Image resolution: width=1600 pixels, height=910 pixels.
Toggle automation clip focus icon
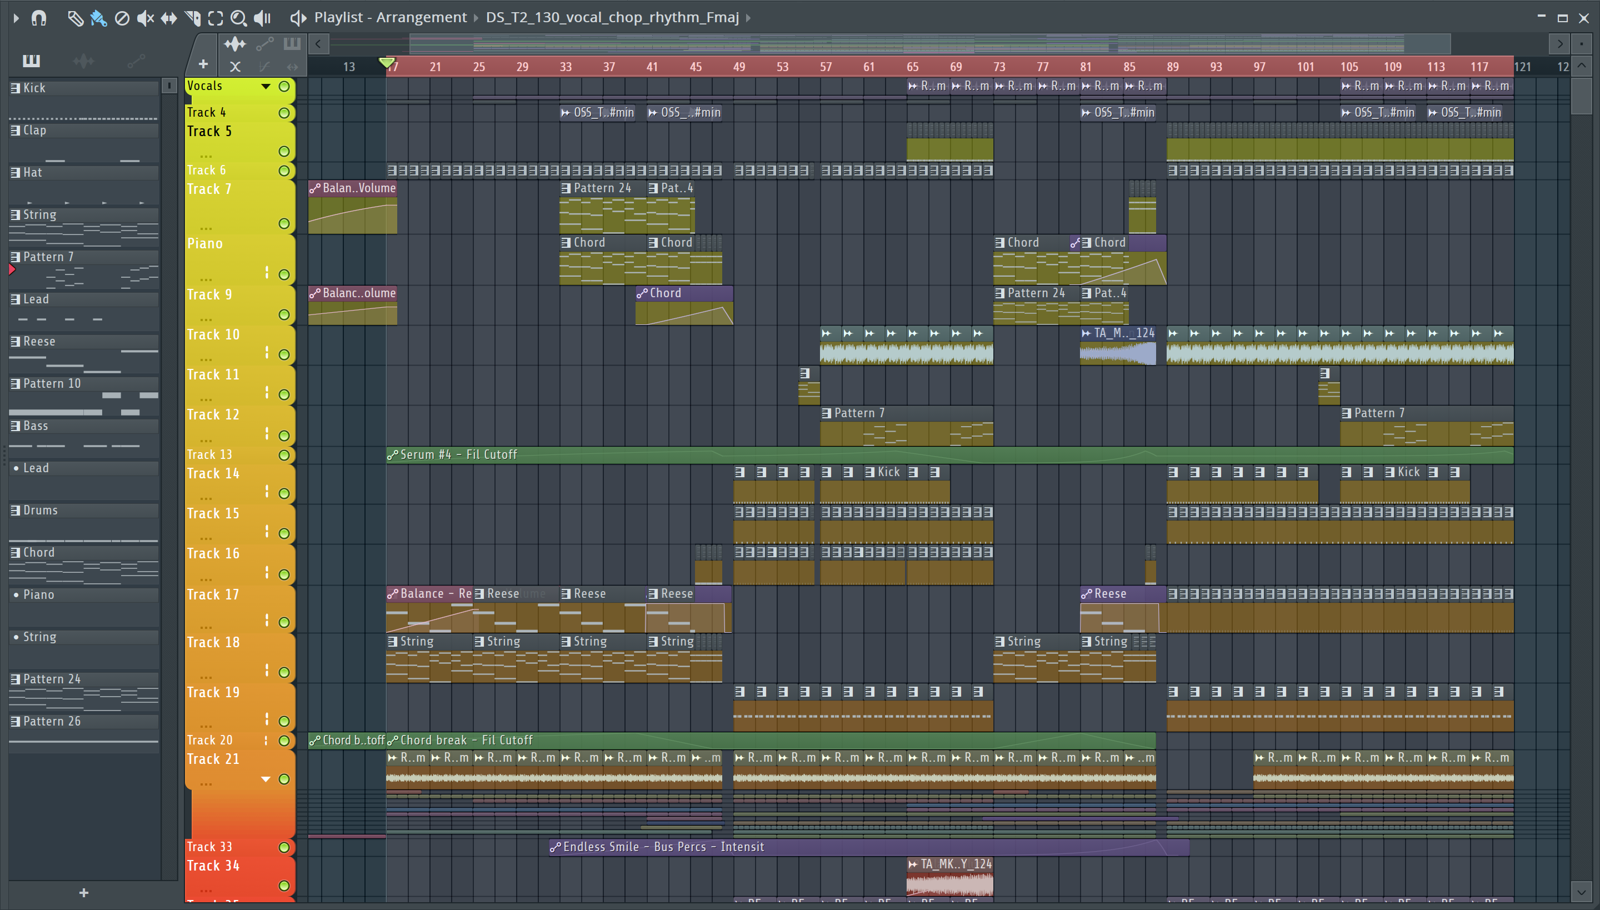coord(265,44)
